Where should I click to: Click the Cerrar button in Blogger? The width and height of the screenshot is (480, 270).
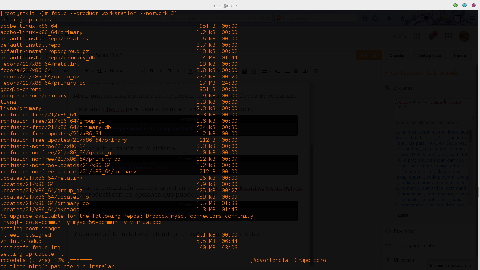(x=460, y=56)
